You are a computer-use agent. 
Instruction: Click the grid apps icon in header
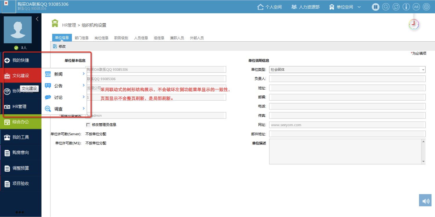pos(376,7)
